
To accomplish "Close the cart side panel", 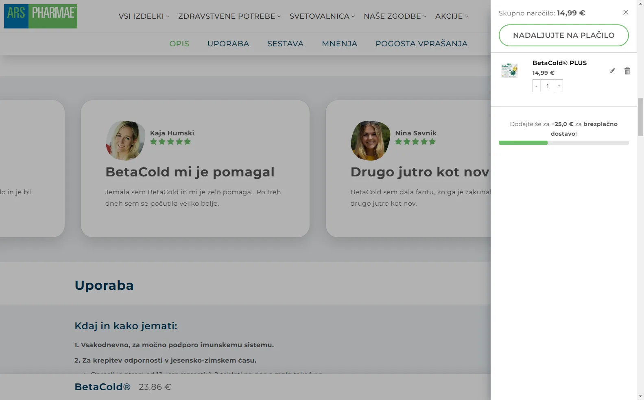I will [626, 12].
